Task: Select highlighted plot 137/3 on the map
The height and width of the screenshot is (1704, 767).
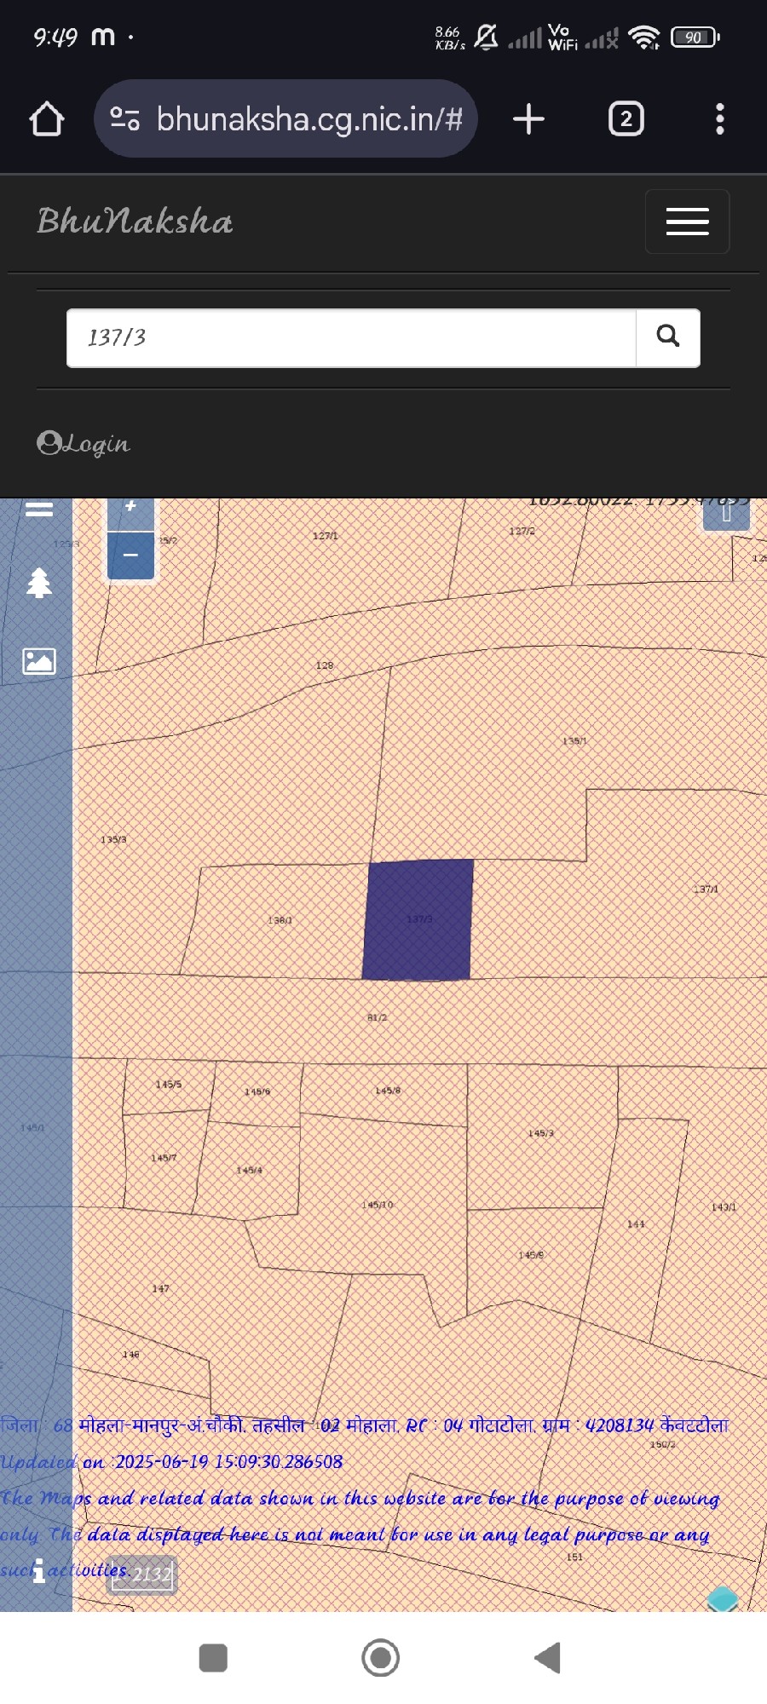Action: tap(418, 920)
